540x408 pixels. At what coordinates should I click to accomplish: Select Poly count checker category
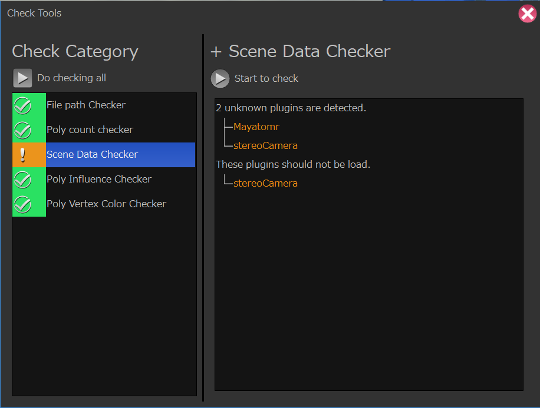[x=90, y=130]
